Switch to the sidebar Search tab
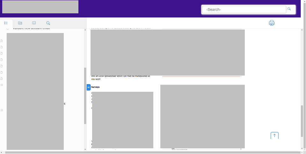The image size is (306, 154). [x=48, y=23]
